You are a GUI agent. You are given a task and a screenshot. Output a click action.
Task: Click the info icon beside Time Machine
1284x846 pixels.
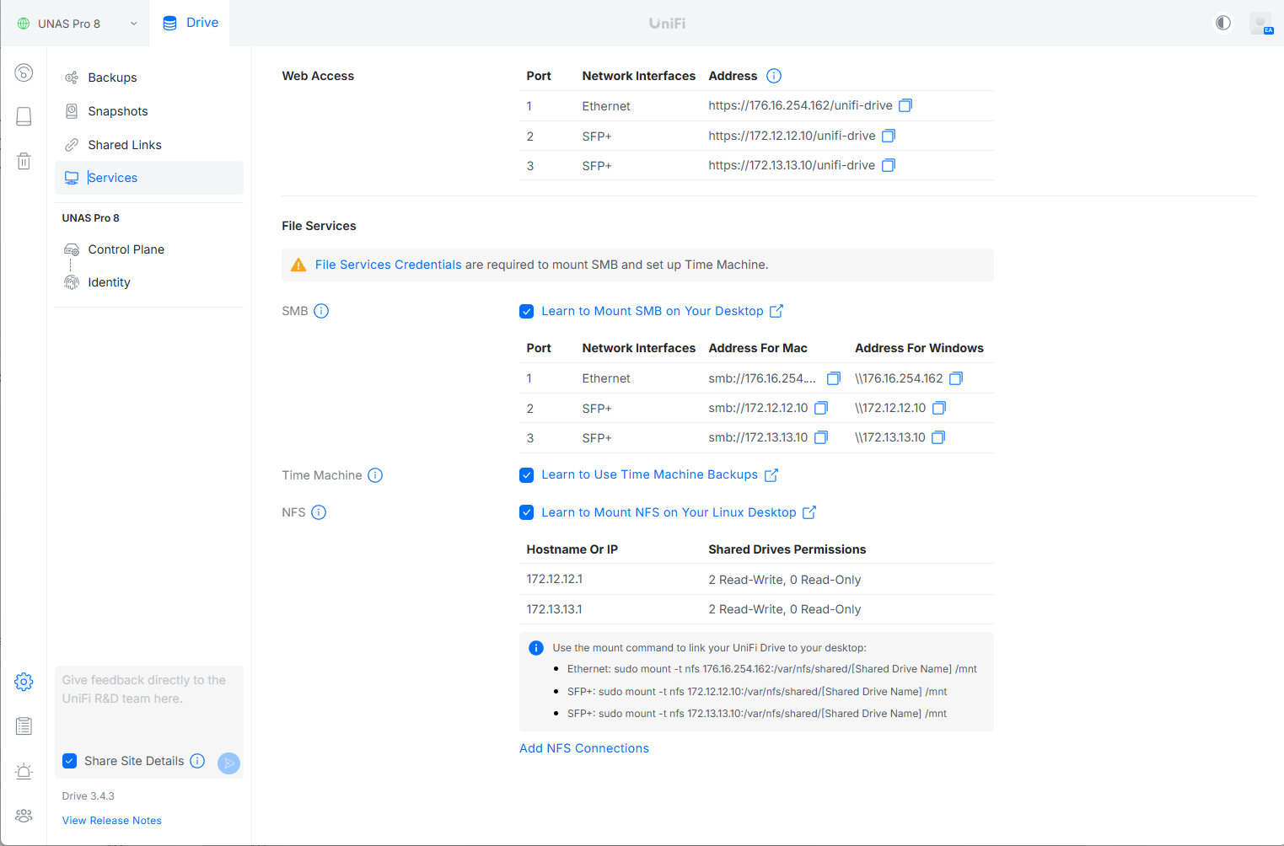point(375,475)
